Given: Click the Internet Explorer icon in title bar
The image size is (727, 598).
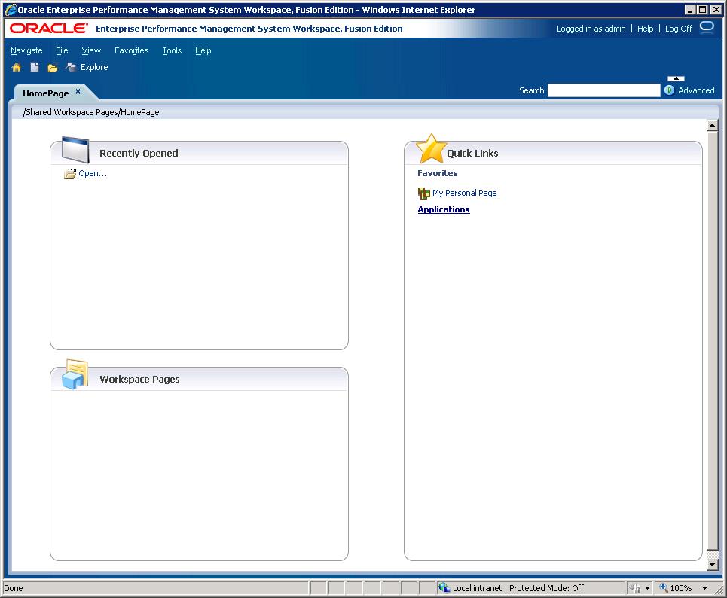Looking at the screenshot, I should (x=10, y=9).
